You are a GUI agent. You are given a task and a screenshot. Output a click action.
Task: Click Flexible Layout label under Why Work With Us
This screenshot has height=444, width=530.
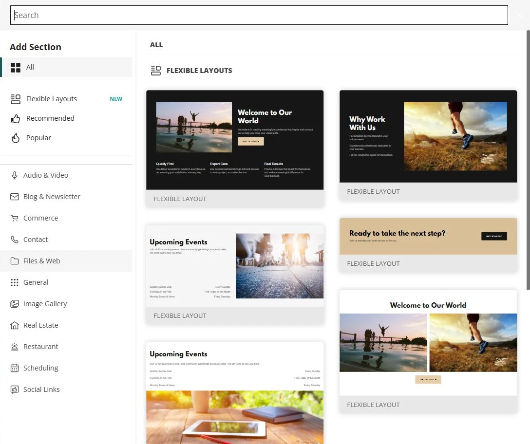pyautogui.click(x=374, y=192)
